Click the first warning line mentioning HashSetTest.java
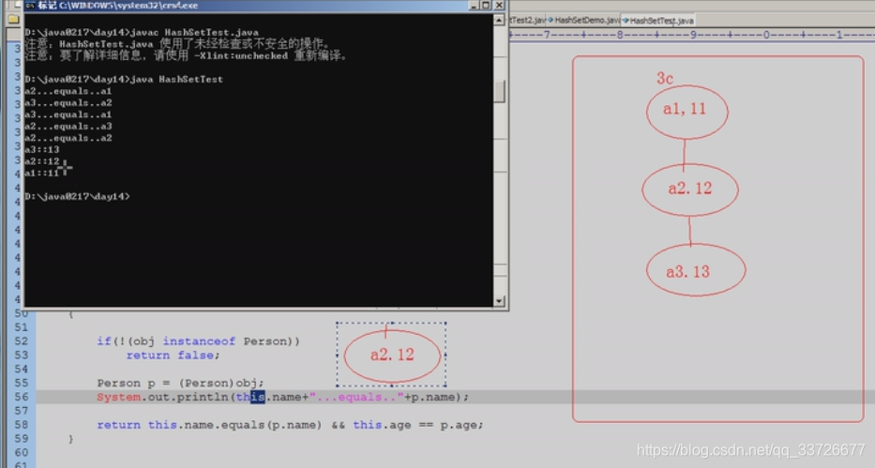 click(177, 43)
